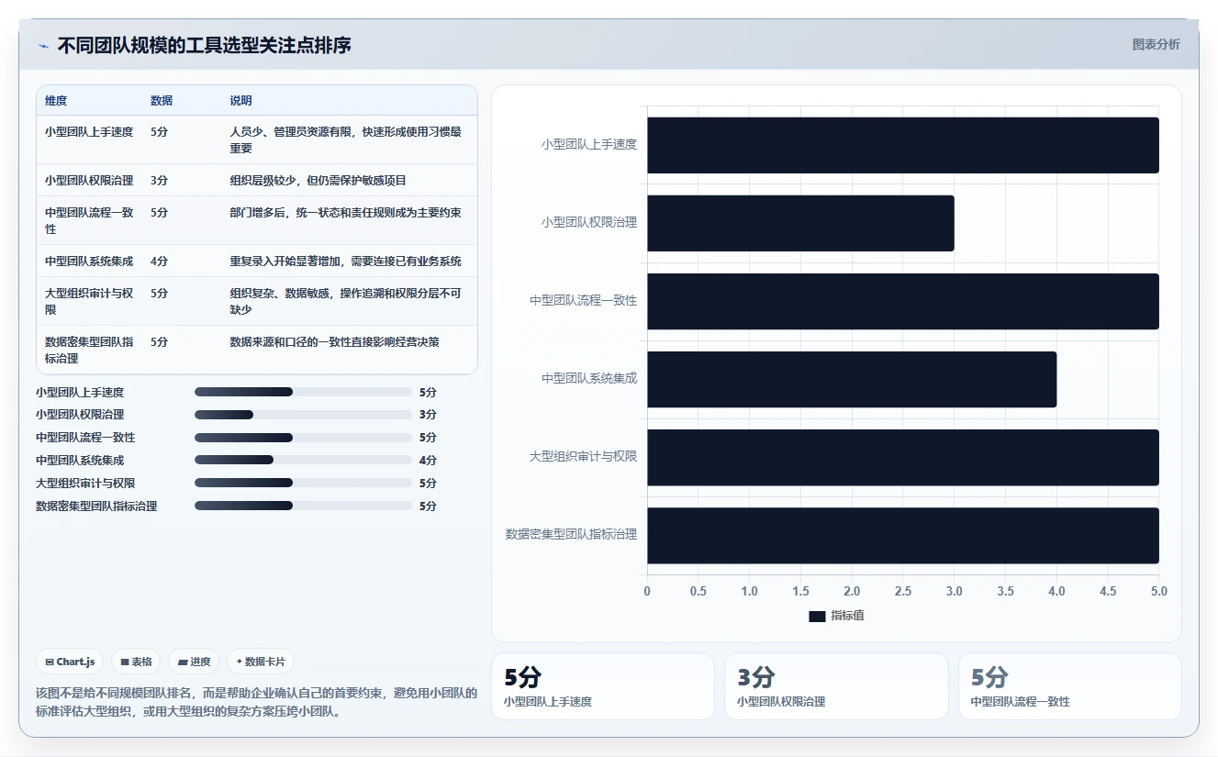1218x757 pixels.
Task: Click the progress bar for 大型组织审计与权限
Action: tap(303, 484)
